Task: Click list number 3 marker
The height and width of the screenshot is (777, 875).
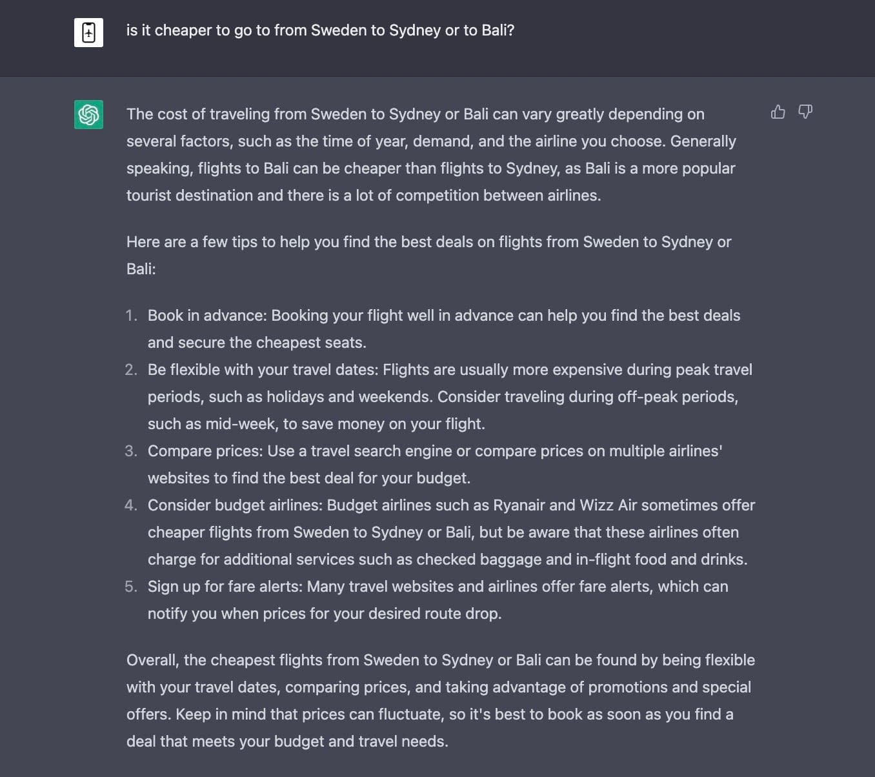Action: (131, 451)
